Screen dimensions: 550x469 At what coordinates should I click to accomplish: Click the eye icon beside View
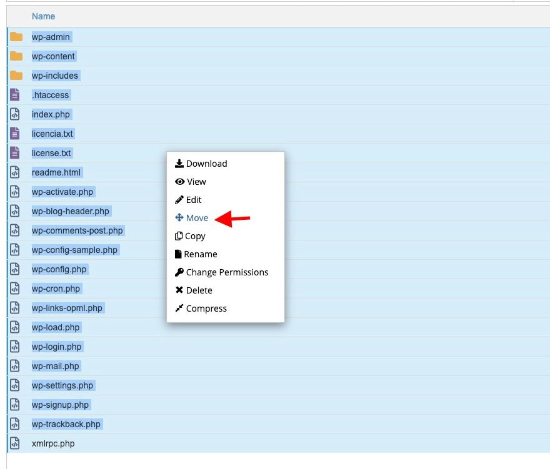179,182
